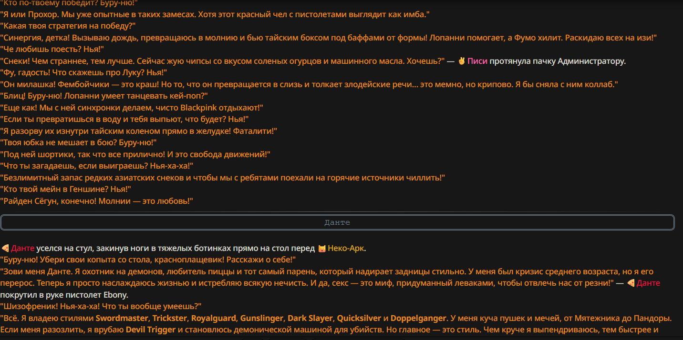The image size is (683, 340).
Task: Click the pink name 'Писи'
Action: (477, 61)
